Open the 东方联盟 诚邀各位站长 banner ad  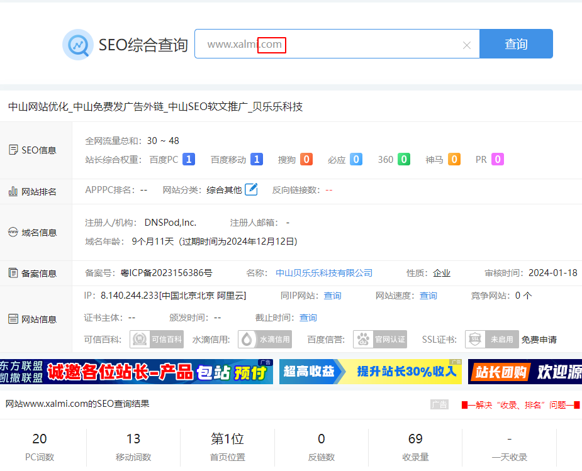[137, 372]
